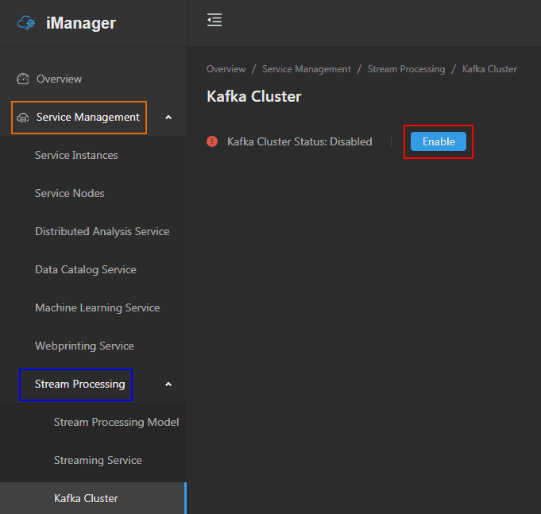Open Service Instances in sidebar
This screenshot has width=541, height=514.
76,155
